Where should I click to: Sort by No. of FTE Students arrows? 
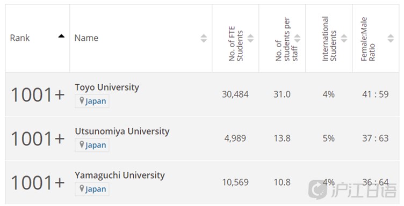[x=250, y=38]
